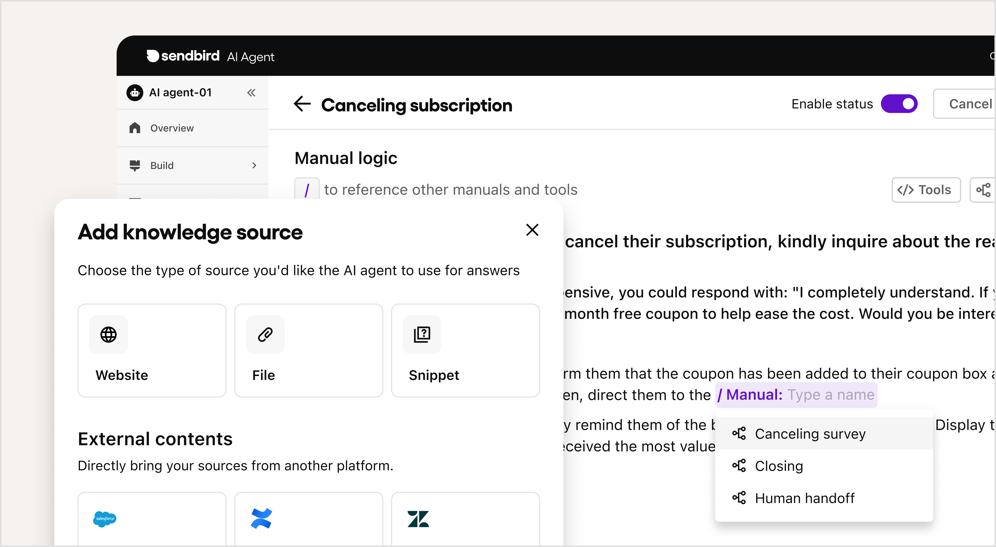This screenshot has height=547, width=996.
Task: Select Canceling survey from the manual dropdown
Action: pyautogui.click(x=808, y=433)
